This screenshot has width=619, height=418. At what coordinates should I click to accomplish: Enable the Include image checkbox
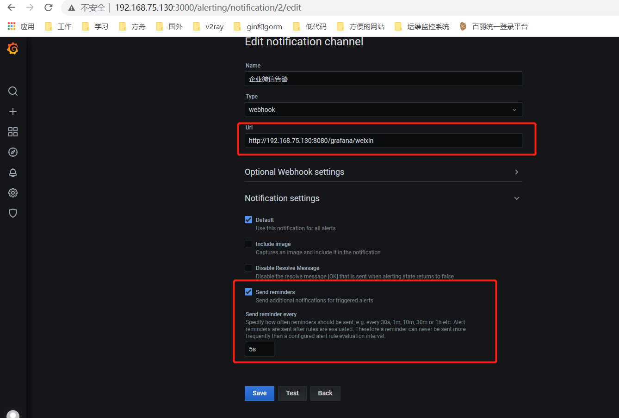tap(248, 244)
